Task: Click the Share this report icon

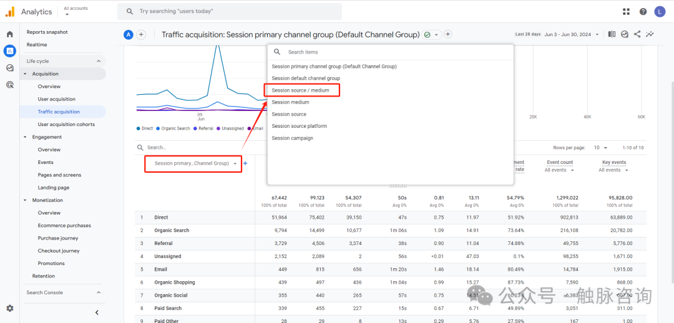Action: [637, 34]
